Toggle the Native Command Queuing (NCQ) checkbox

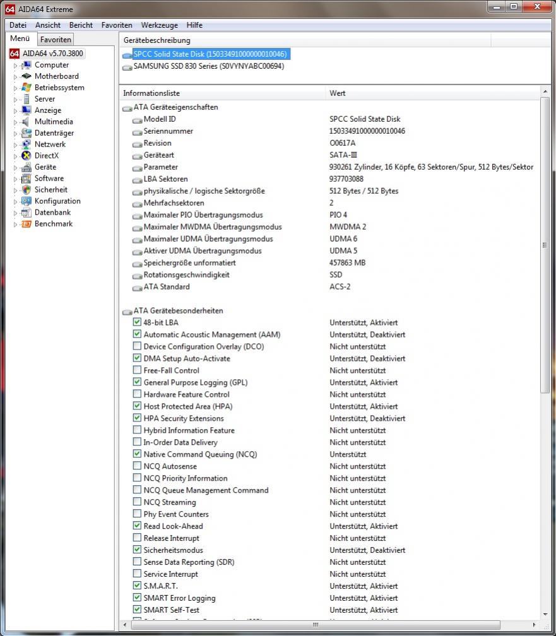coord(137,454)
